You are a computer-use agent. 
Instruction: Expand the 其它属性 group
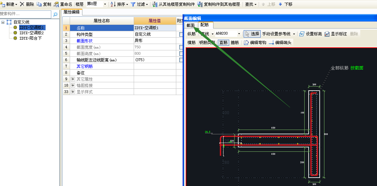73,79
